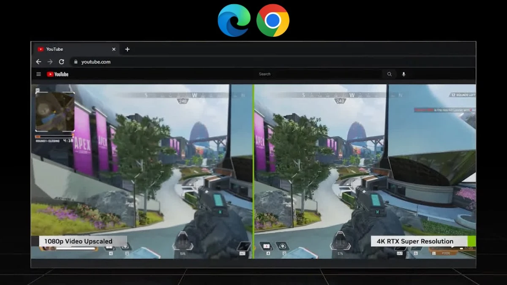Open a new tab with the plus button
The height and width of the screenshot is (285, 507).
(127, 49)
